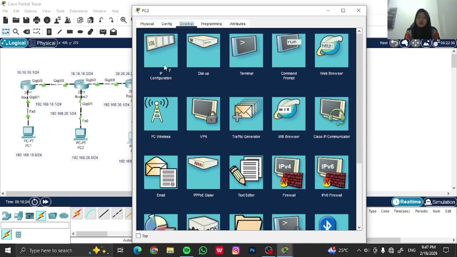Save the network with the floppy icon

[26, 20]
